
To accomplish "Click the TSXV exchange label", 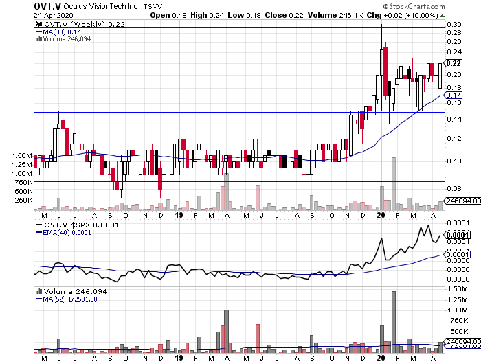I will click(153, 6).
